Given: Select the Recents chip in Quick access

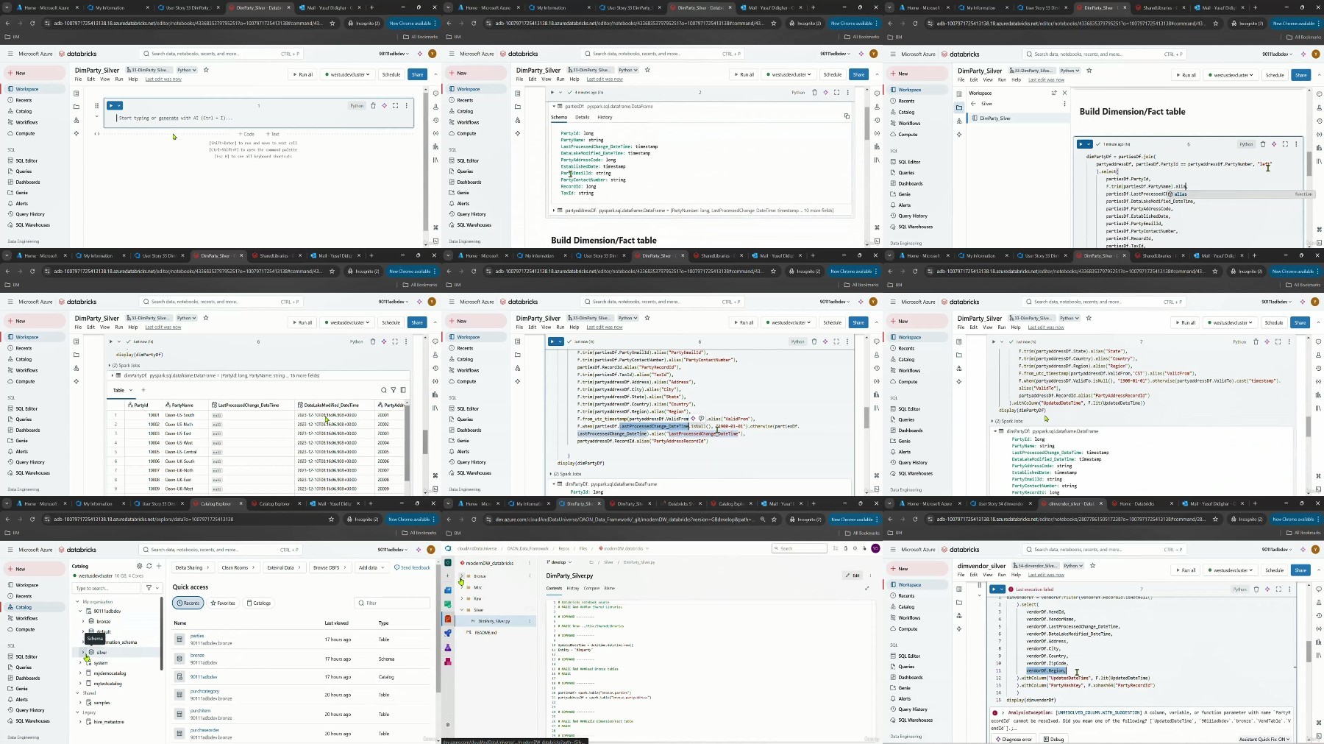Looking at the screenshot, I should click(x=188, y=603).
